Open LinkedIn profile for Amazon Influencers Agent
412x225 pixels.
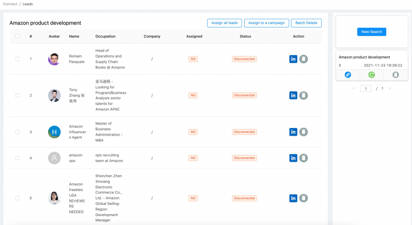293,132
